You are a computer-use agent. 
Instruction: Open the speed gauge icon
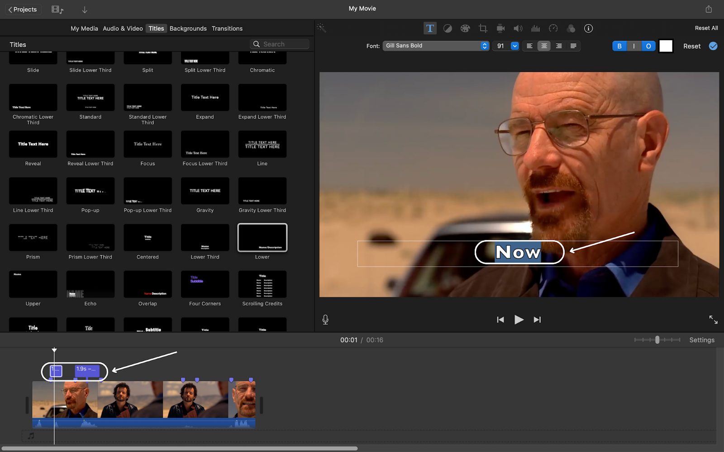pyautogui.click(x=553, y=28)
